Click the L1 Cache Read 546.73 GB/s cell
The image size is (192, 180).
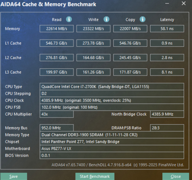coord(57,43)
